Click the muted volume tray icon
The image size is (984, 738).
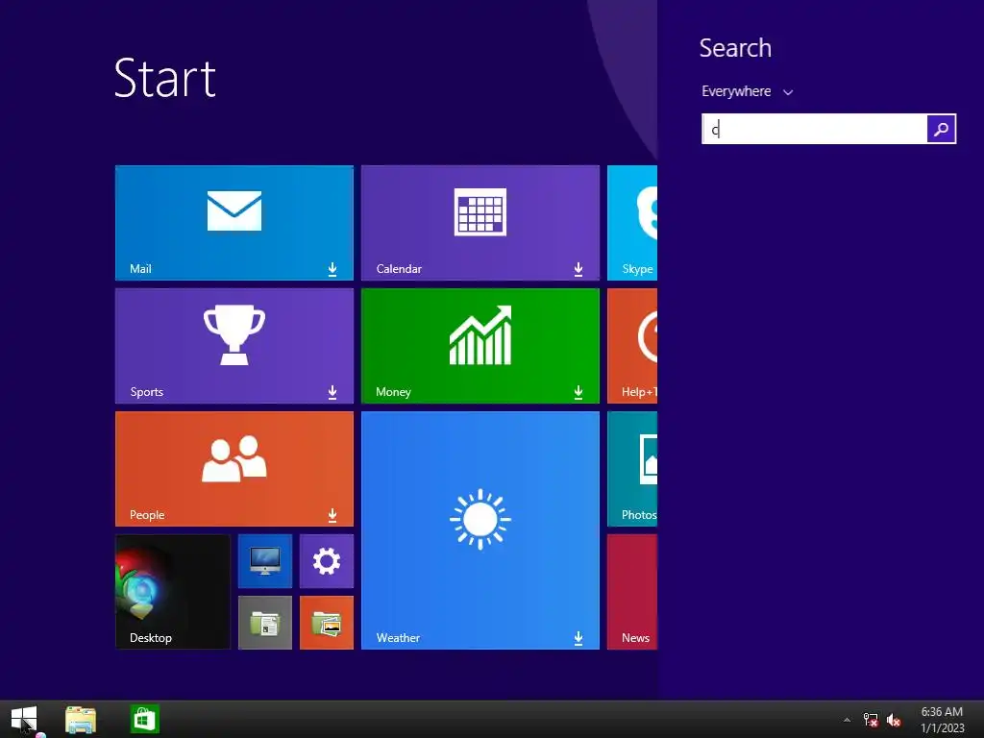click(894, 720)
